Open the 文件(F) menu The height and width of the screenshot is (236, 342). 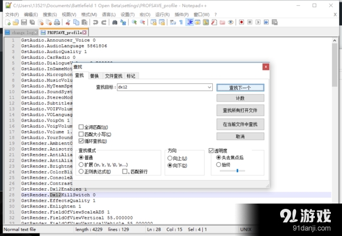point(12,15)
